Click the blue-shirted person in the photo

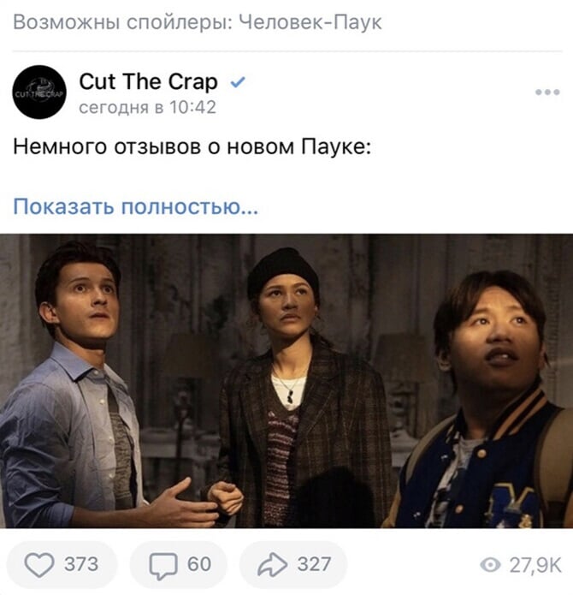pyautogui.click(x=87, y=385)
